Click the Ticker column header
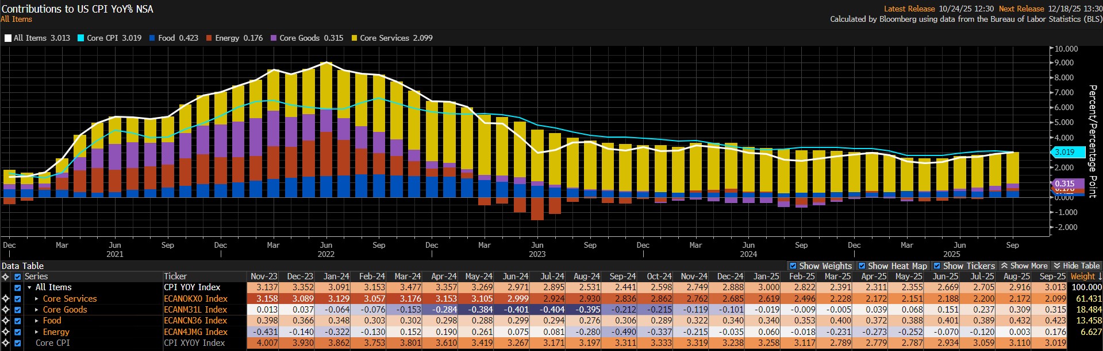1103x351 pixels. 175,276
